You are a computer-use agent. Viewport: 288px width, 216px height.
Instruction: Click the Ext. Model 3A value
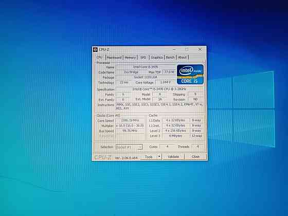click(160, 99)
